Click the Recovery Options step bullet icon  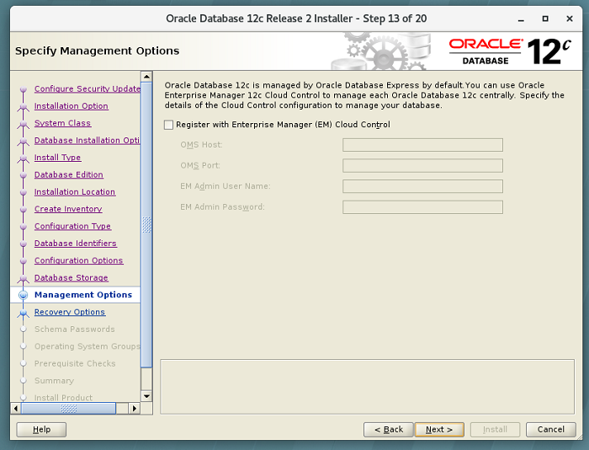tap(24, 313)
